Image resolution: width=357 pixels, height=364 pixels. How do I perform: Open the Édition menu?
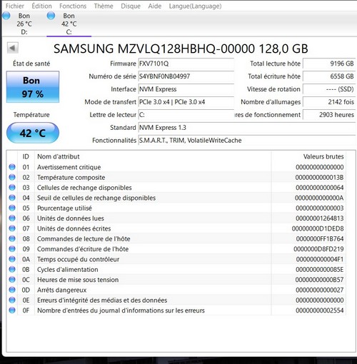(x=41, y=6)
